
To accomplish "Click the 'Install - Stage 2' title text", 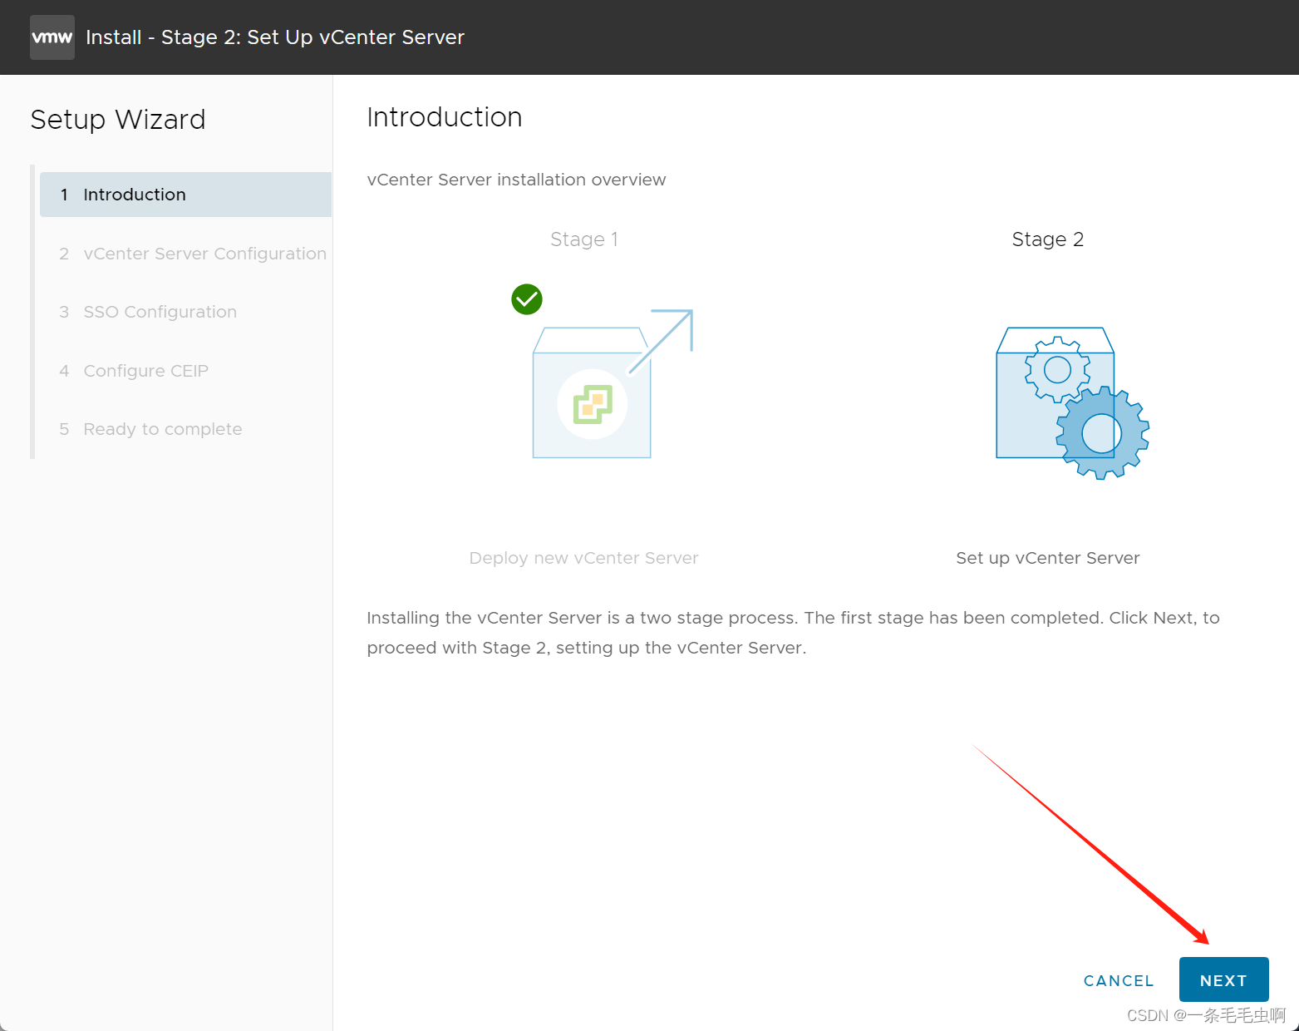I will (275, 37).
